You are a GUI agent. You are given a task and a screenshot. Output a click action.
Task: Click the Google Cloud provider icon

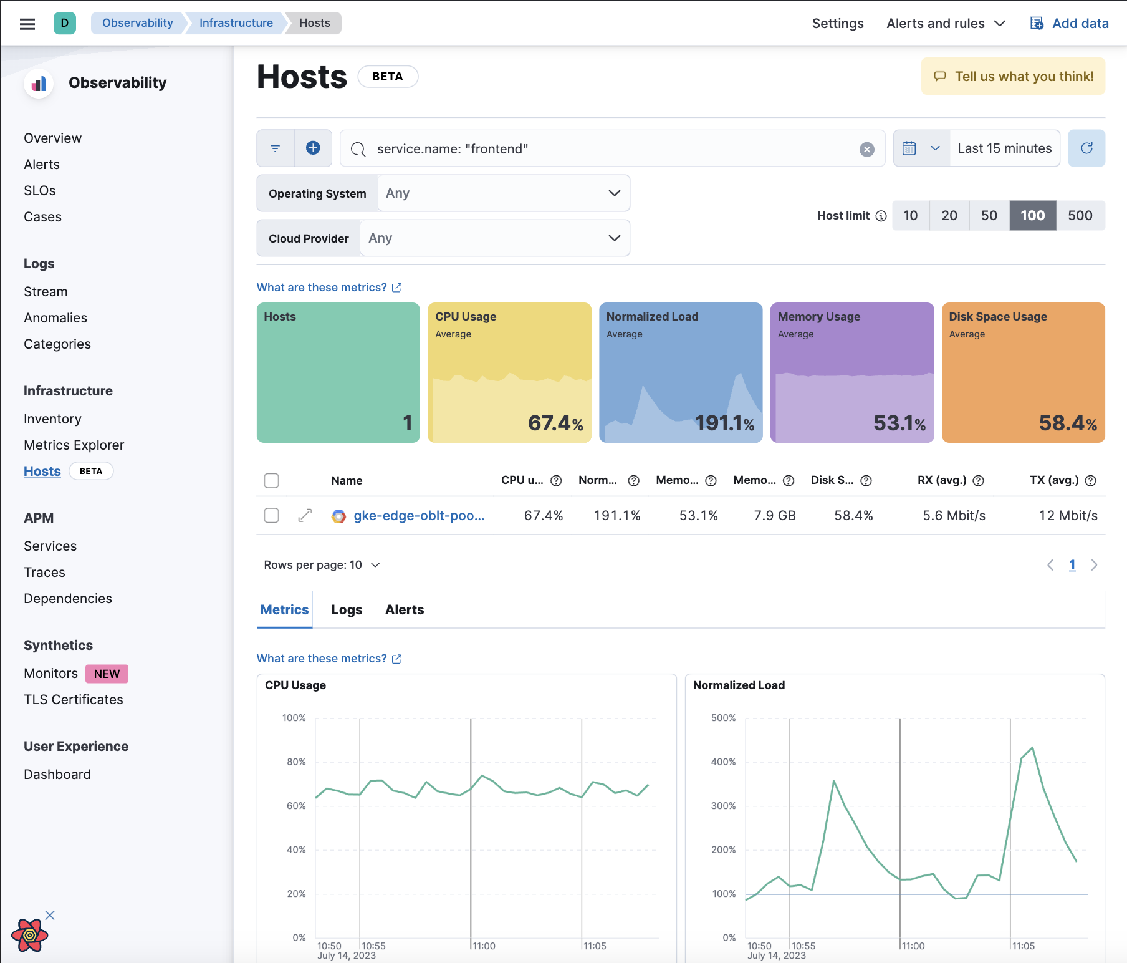pos(338,516)
